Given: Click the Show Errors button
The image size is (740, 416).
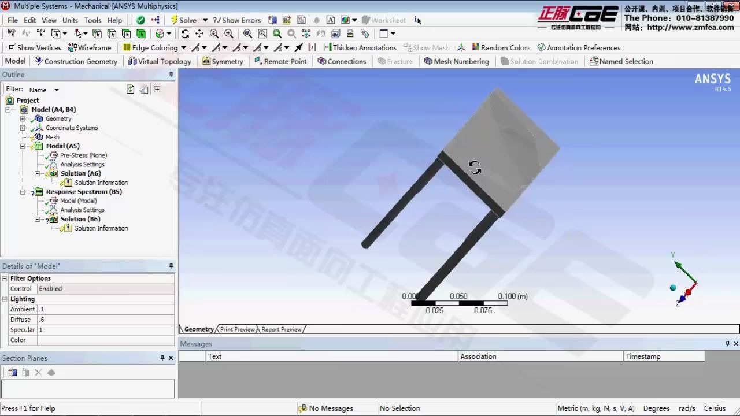Looking at the screenshot, I should tap(236, 20).
